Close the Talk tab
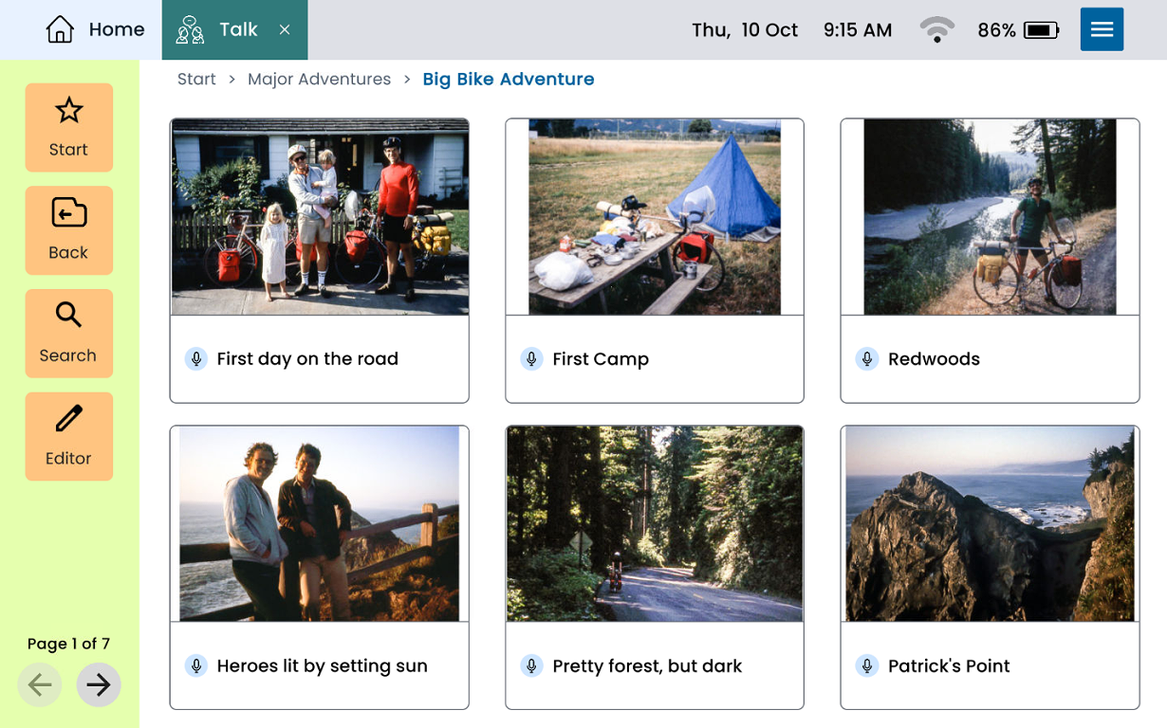 (285, 30)
